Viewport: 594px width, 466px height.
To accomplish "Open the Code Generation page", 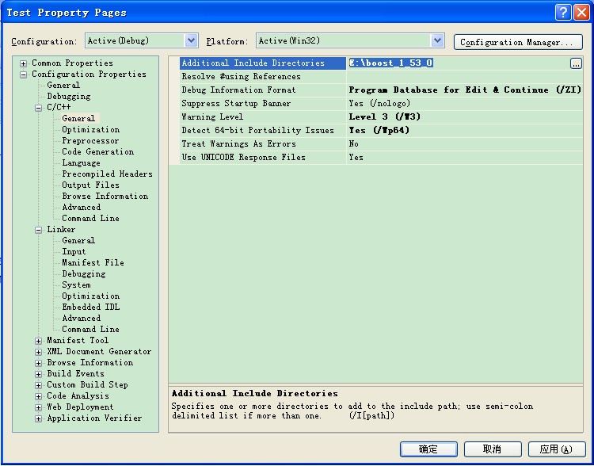I will [97, 151].
